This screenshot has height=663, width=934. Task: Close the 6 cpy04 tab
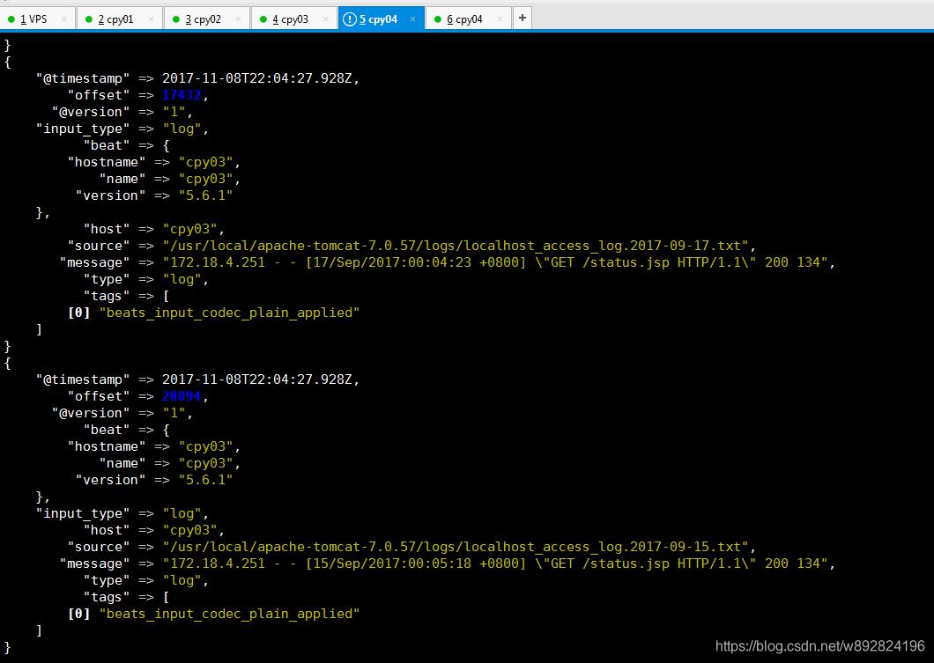click(x=500, y=19)
